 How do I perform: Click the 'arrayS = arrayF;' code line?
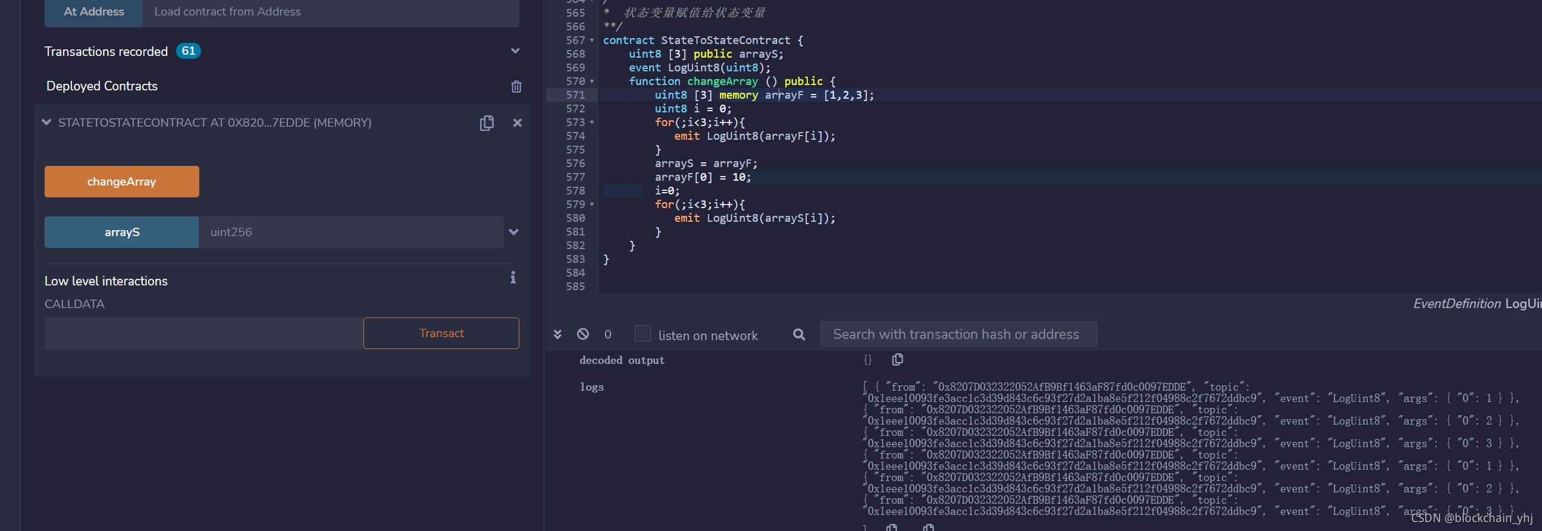pos(706,164)
